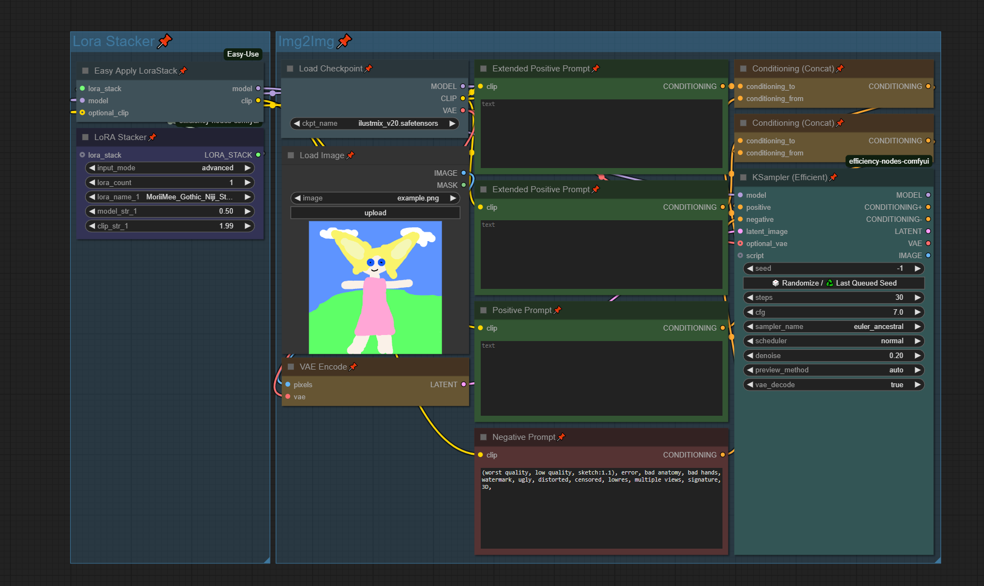Click the pin icon on VAE Encode node

coord(353,367)
